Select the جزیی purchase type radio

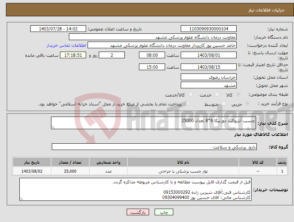[x=247, y=103]
